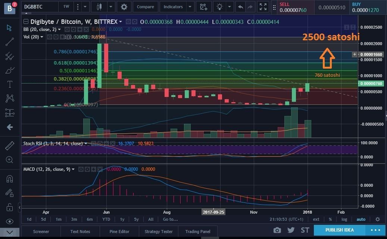
Task: Click Go to... date link
Action: point(170,219)
